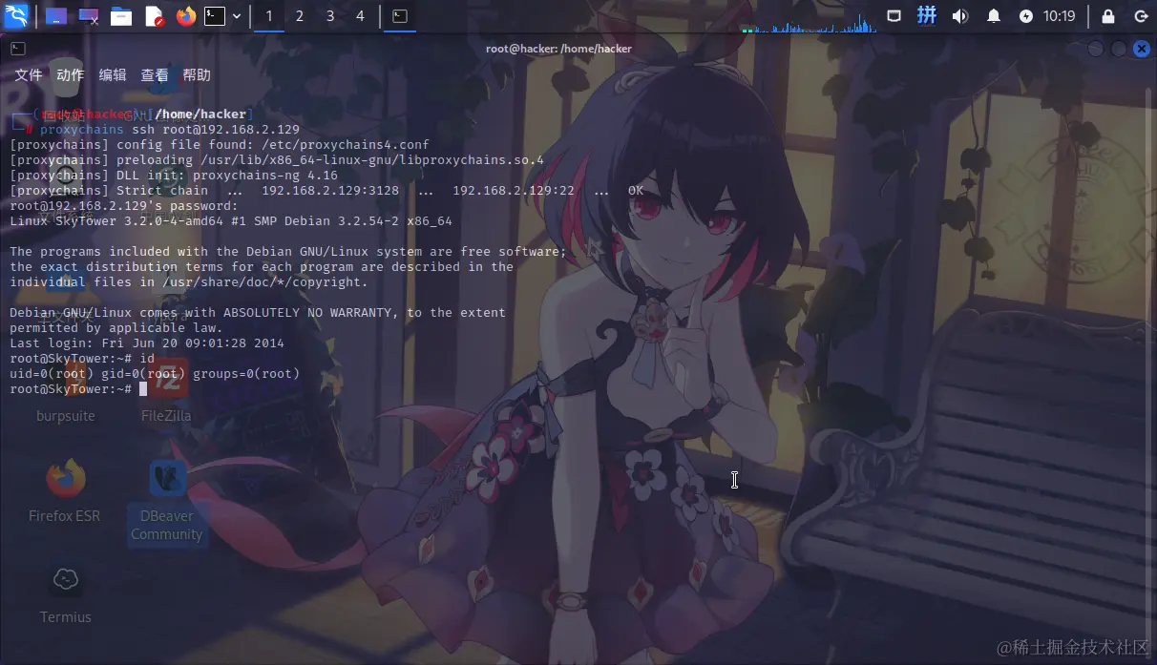Expand the terminal launcher dropdown arrow
Viewport: 1157px width, 665px height.
click(237, 16)
